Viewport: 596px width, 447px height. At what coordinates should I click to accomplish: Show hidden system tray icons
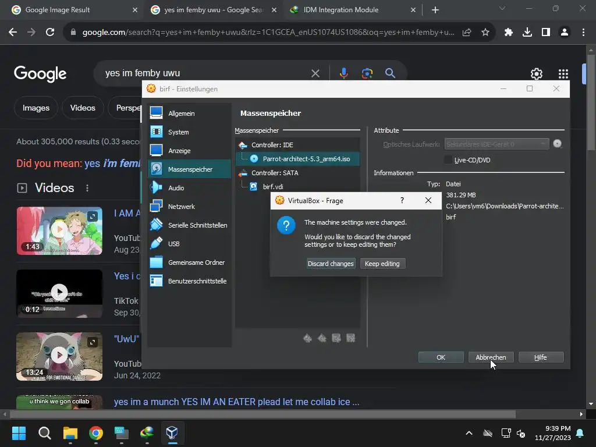[x=469, y=433]
